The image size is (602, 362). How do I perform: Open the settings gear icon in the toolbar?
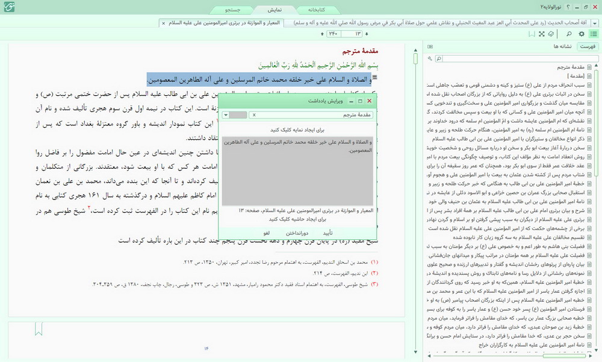coord(582,34)
